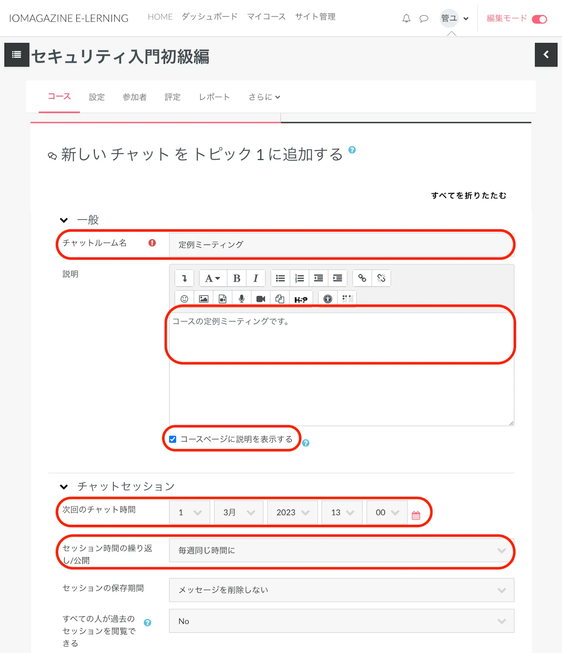
Task: Switch to the 参加者 tab
Action: click(134, 97)
